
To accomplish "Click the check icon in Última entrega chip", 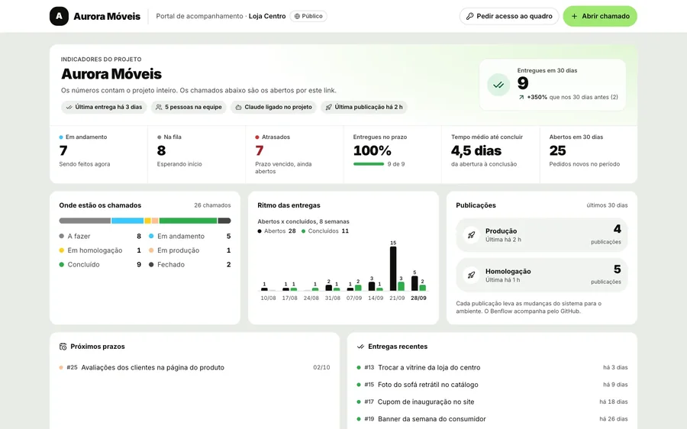I will point(69,107).
